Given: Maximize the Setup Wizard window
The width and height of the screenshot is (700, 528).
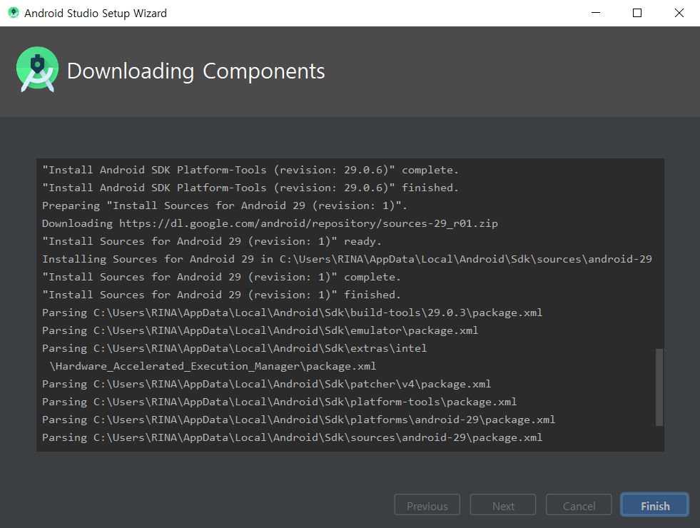Looking at the screenshot, I should click(x=637, y=13).
